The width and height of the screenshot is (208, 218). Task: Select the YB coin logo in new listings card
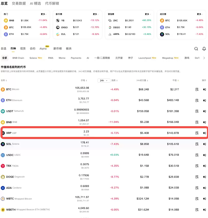(58, 21)
